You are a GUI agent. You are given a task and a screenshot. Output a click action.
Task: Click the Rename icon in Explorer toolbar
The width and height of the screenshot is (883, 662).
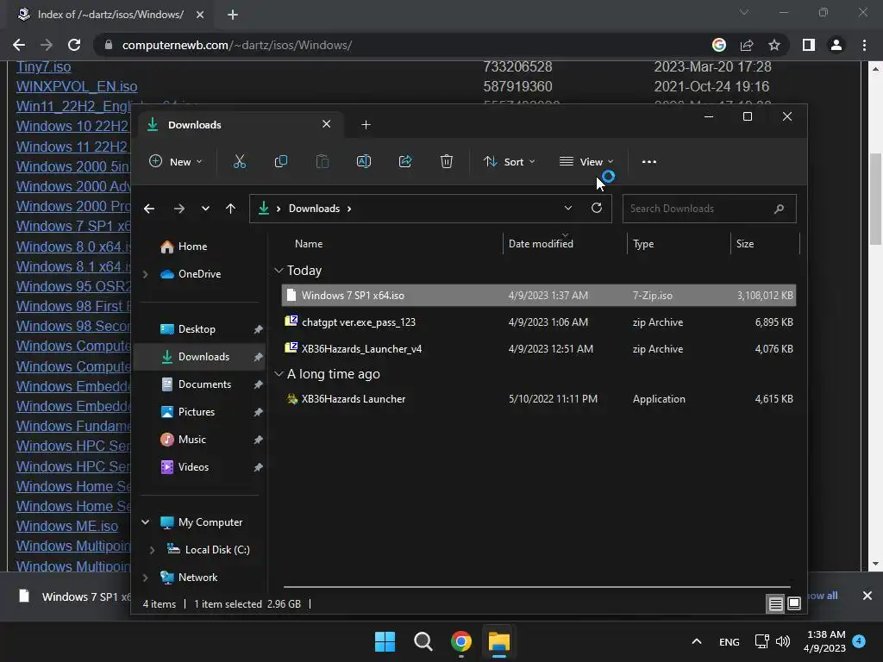364,161
